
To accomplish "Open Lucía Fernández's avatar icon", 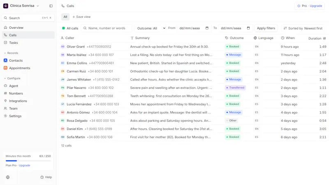I will click(x=63, y=104).
